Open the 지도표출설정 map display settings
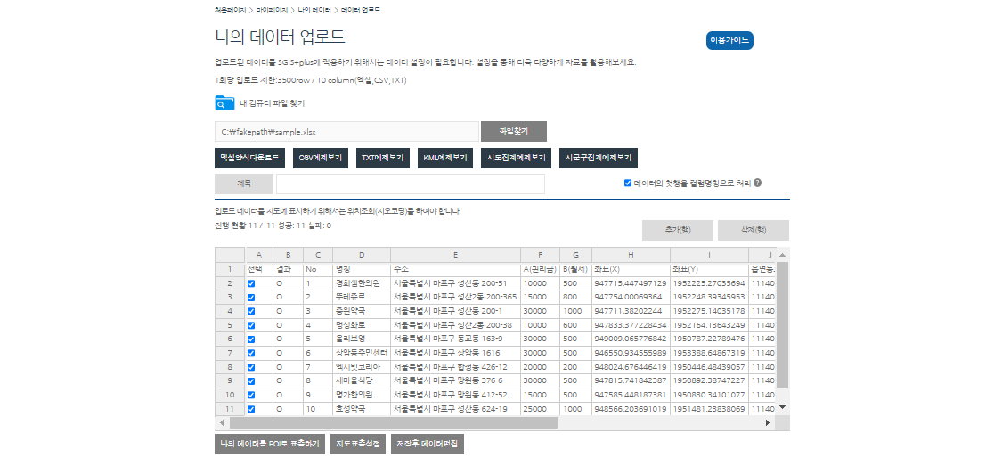This screenshot has width=994, height=458. pos(356,444)
